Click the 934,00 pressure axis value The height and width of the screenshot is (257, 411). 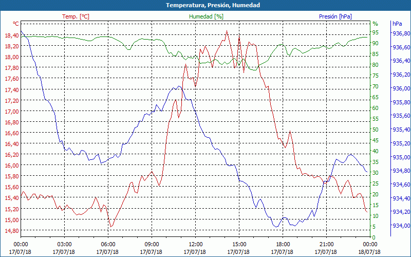point(401,226)
